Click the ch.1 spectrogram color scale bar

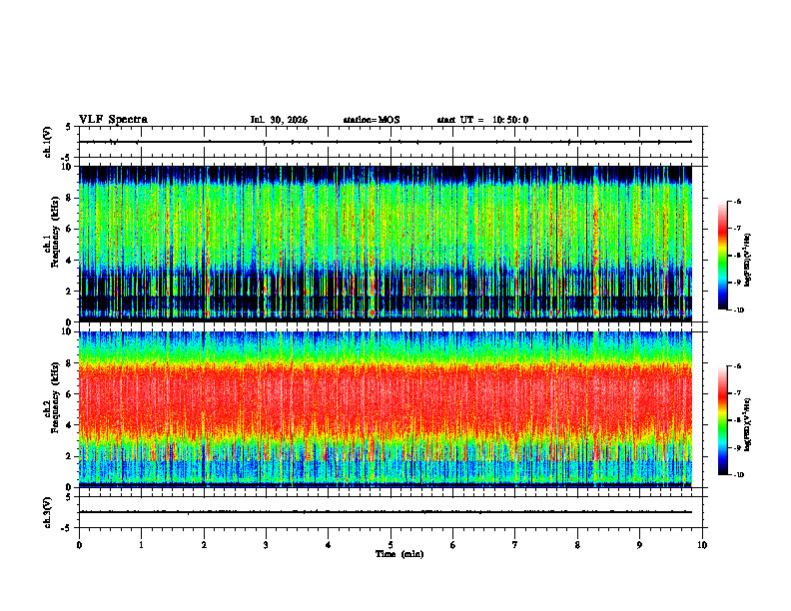click(x=722, y=256)
